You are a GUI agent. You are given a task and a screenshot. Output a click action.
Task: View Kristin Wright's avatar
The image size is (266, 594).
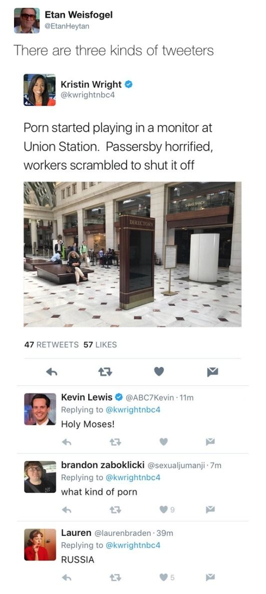point(40,89)
